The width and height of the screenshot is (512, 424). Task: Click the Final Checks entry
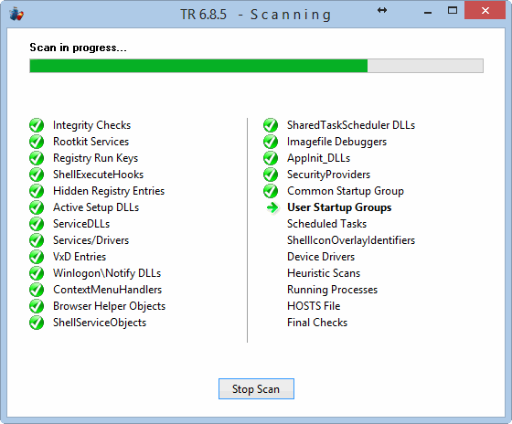tap(317, 323)
